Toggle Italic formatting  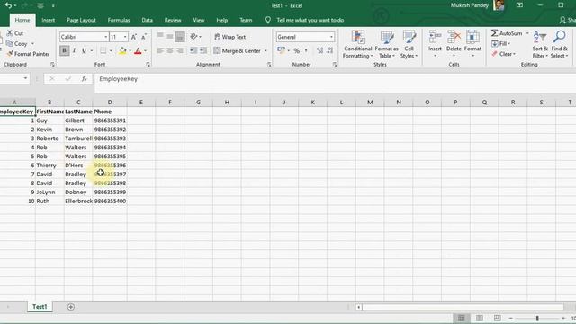[x=74, y=50]
